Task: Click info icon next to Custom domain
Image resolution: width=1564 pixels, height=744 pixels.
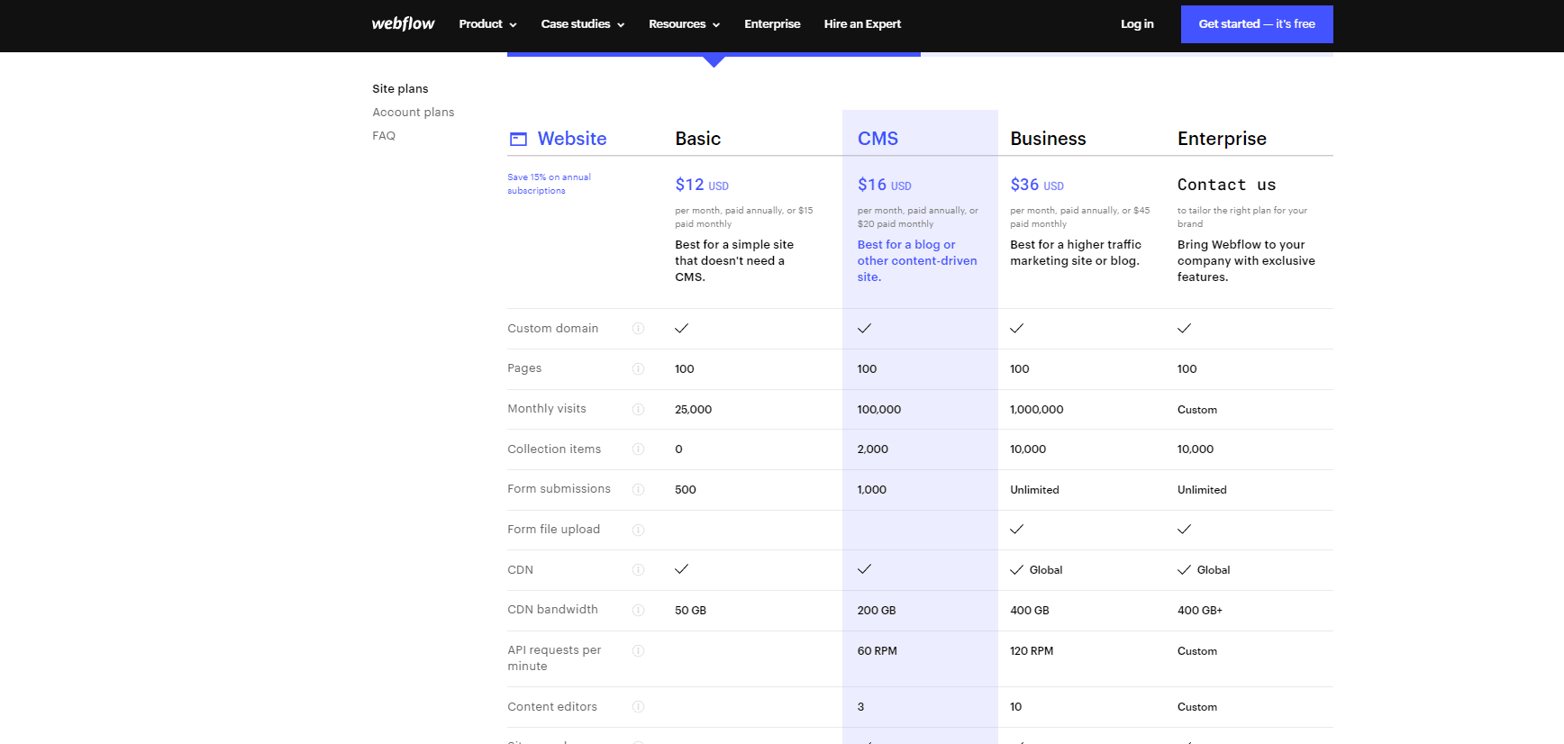Action: 638,329
